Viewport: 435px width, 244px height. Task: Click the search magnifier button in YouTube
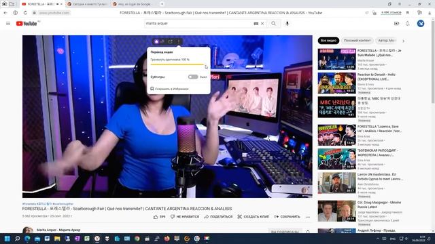tap(273, 24)
